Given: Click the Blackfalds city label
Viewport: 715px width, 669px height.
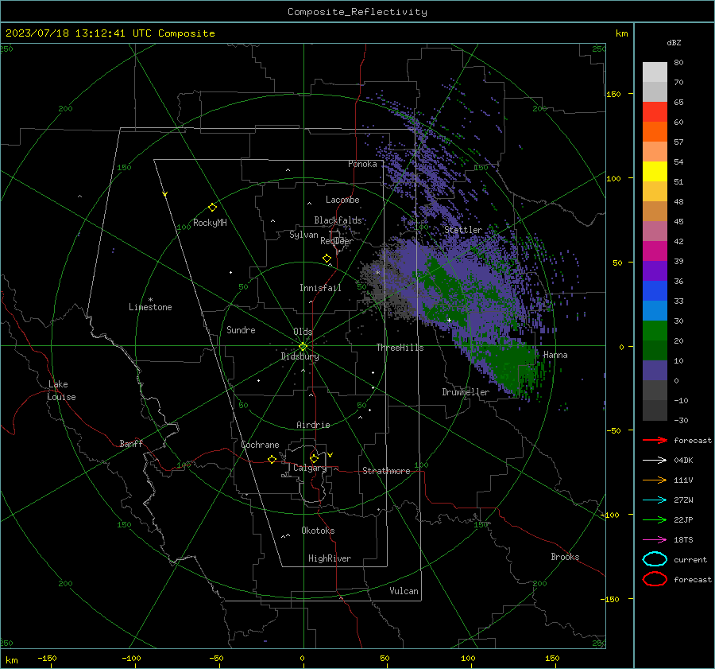Looking at the screenshot, I should pyautogui.click(x=338, y=220).
